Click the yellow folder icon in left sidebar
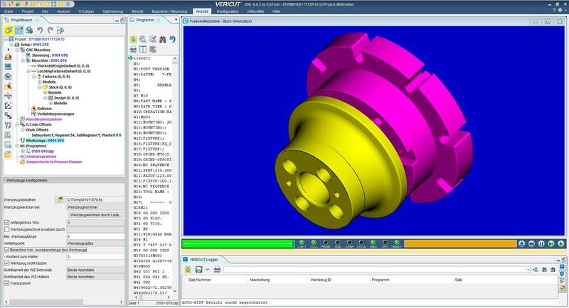The width and height of the screenshot is (569, 308). tap(8, 155)
